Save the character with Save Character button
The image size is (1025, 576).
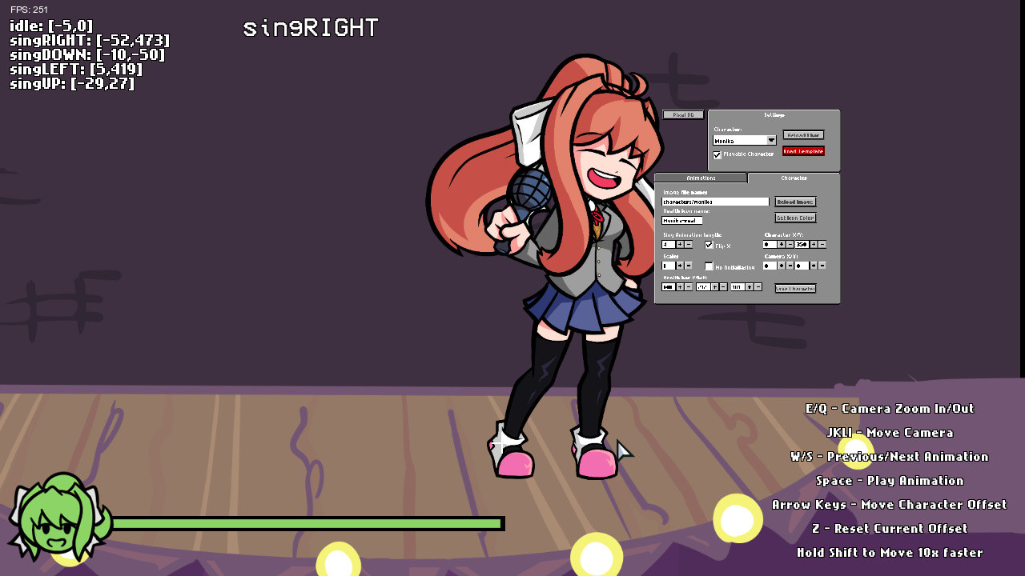(x=795, y=288)
